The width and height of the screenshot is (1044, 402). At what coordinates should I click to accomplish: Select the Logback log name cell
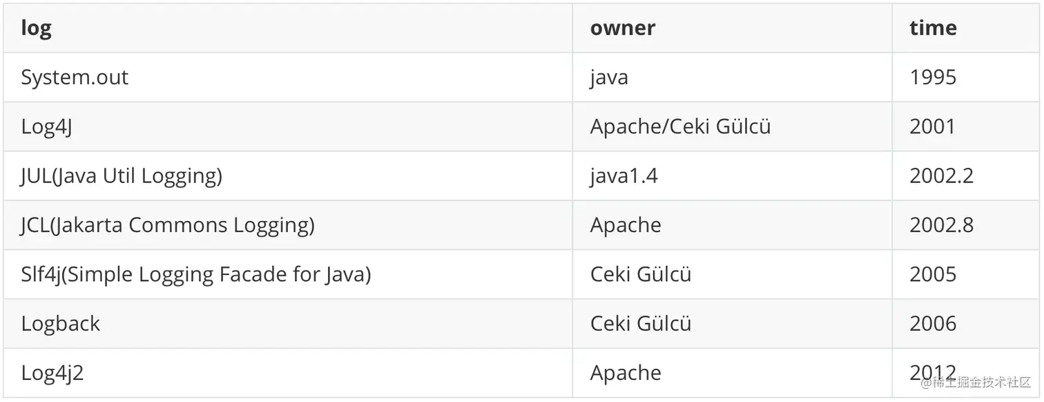(61, 324)
